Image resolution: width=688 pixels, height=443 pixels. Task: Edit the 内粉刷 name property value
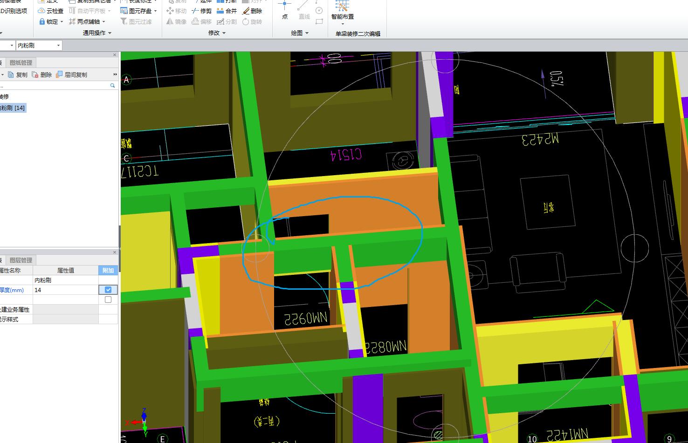click(x=66, y=280)
